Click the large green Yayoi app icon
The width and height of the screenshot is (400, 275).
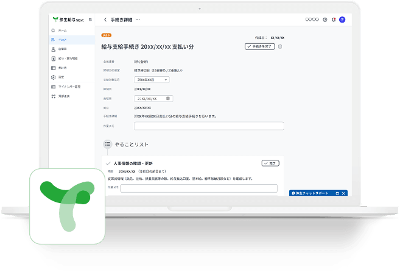point(68,206)
